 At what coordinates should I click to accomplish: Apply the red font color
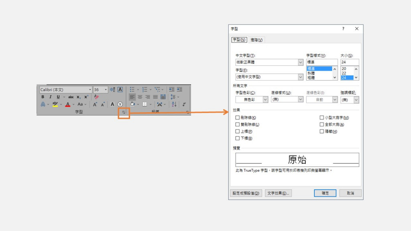tap(67, 104)
